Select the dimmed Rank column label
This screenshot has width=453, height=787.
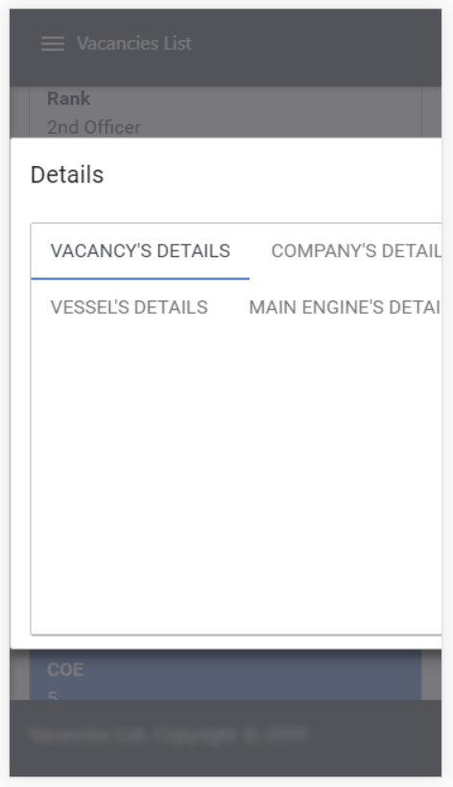(x=69, y=98)
